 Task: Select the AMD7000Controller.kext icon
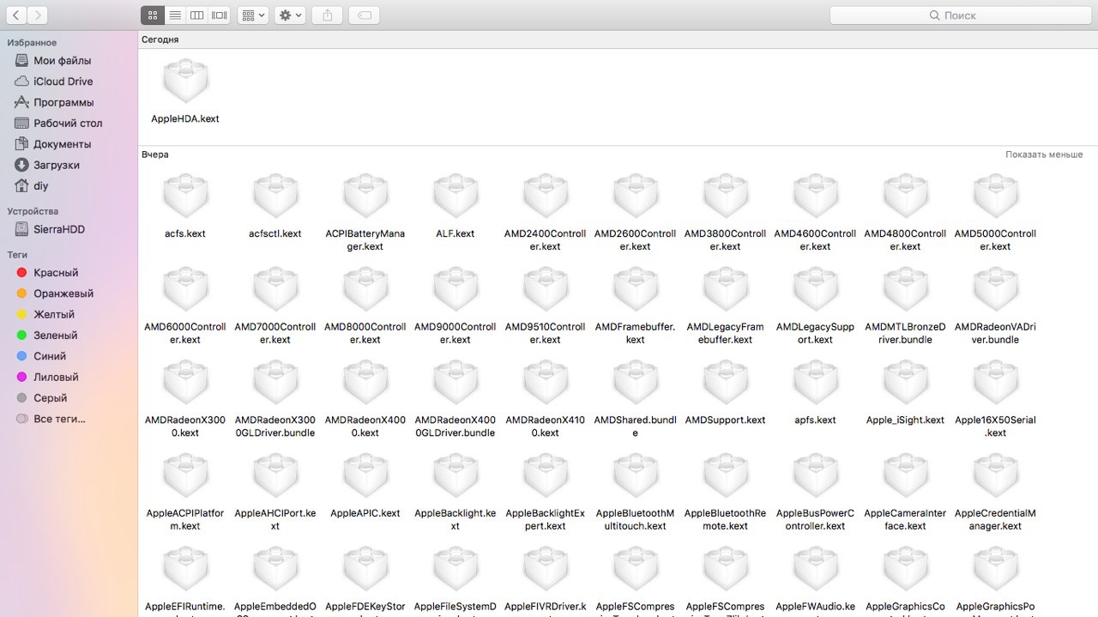275,289
